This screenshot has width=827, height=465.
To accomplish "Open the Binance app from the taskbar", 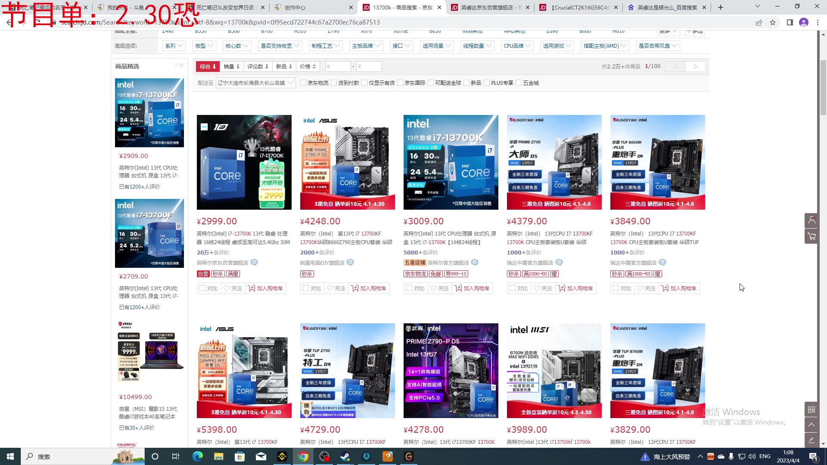I will pos(282,456).
